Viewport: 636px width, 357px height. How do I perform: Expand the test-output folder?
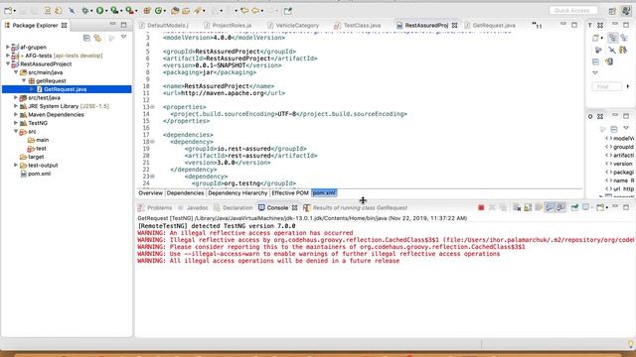click(16, 166)
